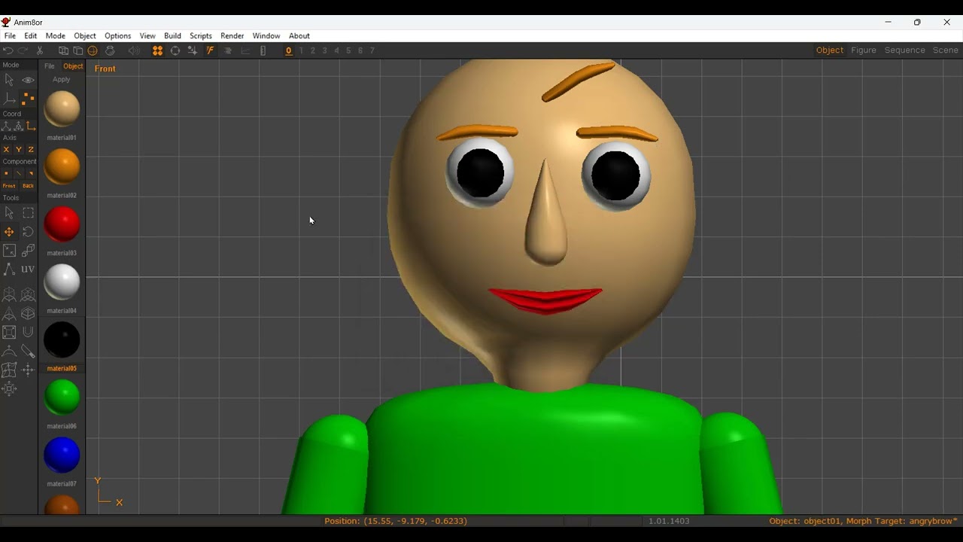Image resolution: width=963 pixels, height=542 pixels.
Task: Select layer number 7 in the toolbar
Action: pos(372,50)
